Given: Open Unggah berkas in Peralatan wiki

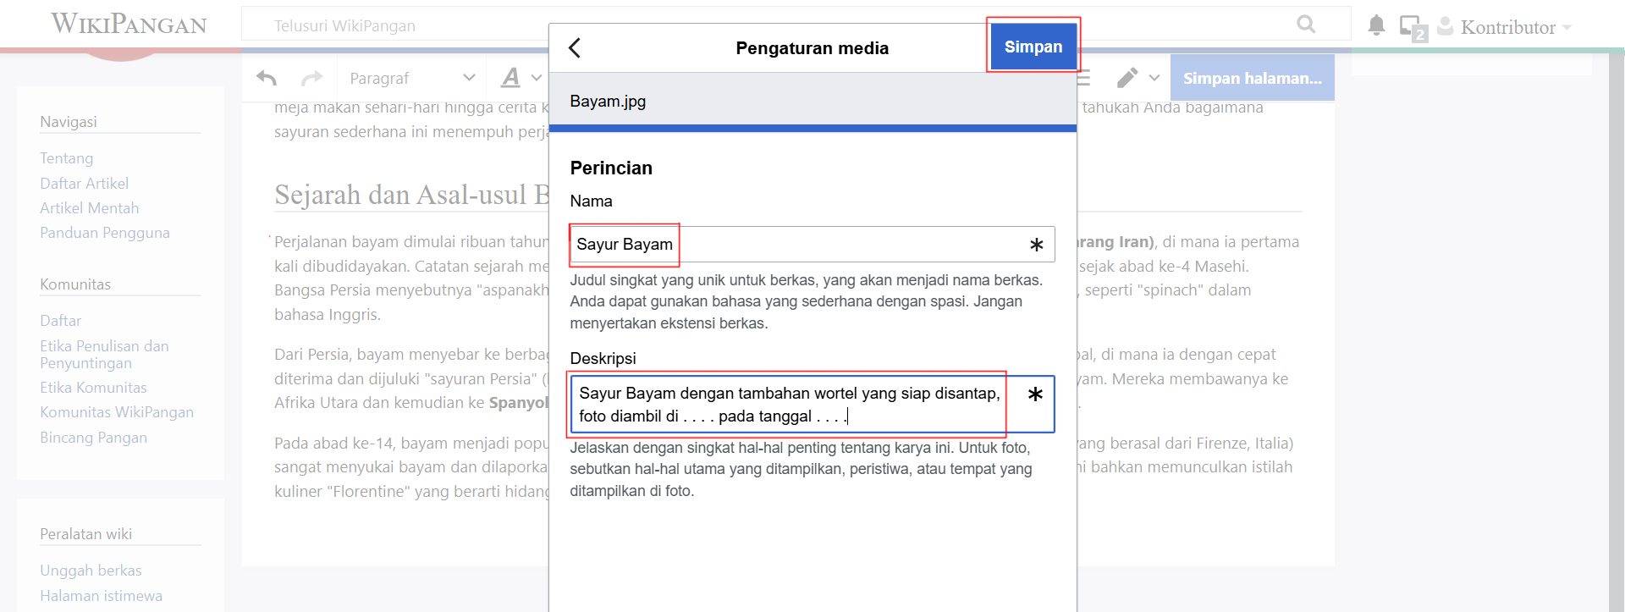Looking at the screenshot, I should (91, 571).
